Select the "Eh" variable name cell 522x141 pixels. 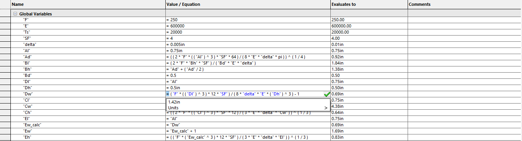pyautogui.click(x=88, y=137)
